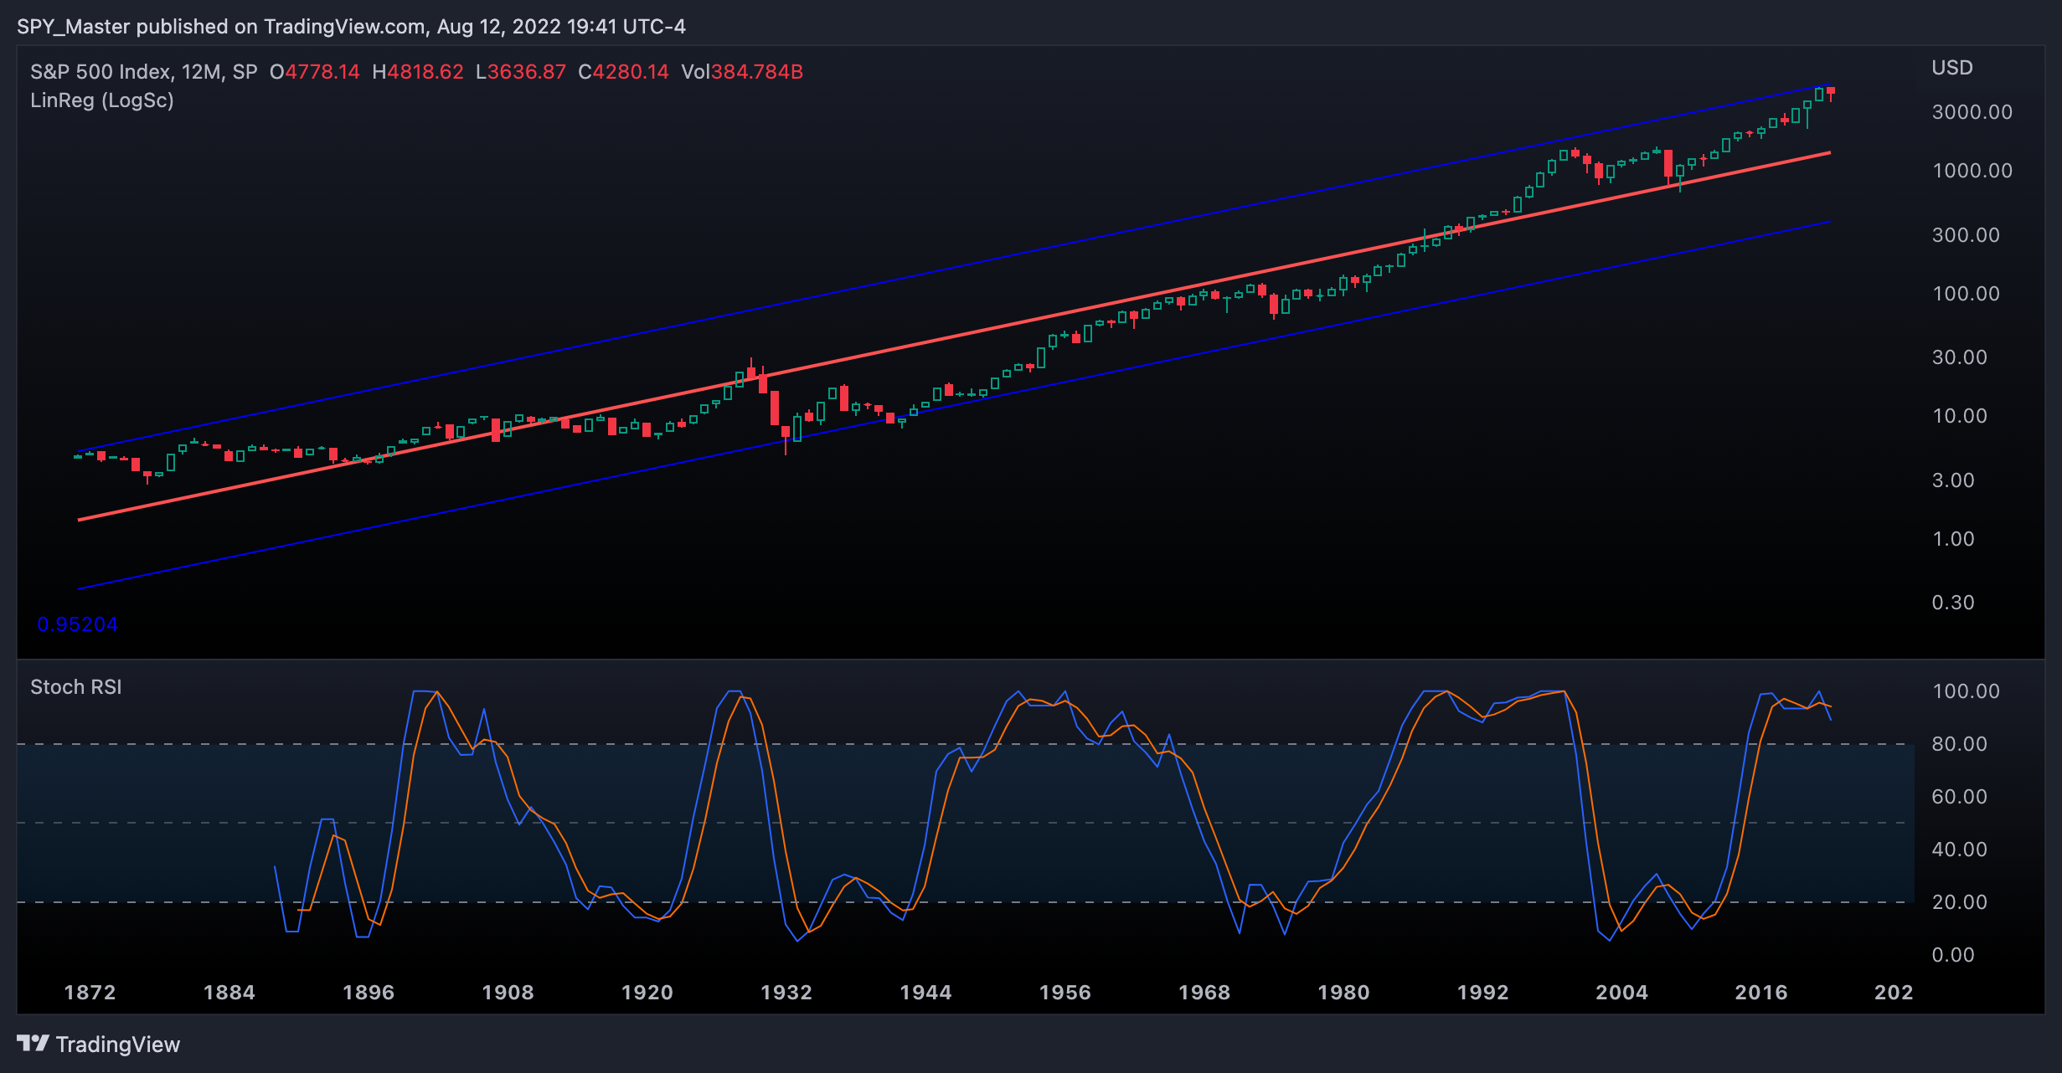2062x1073 pixels.
Task: Click the Stoch RSI 60.00 axis label
Action: [1960, 797]
